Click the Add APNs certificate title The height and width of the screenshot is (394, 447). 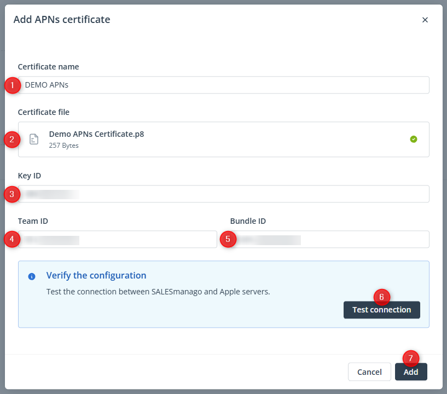point(62,19)
